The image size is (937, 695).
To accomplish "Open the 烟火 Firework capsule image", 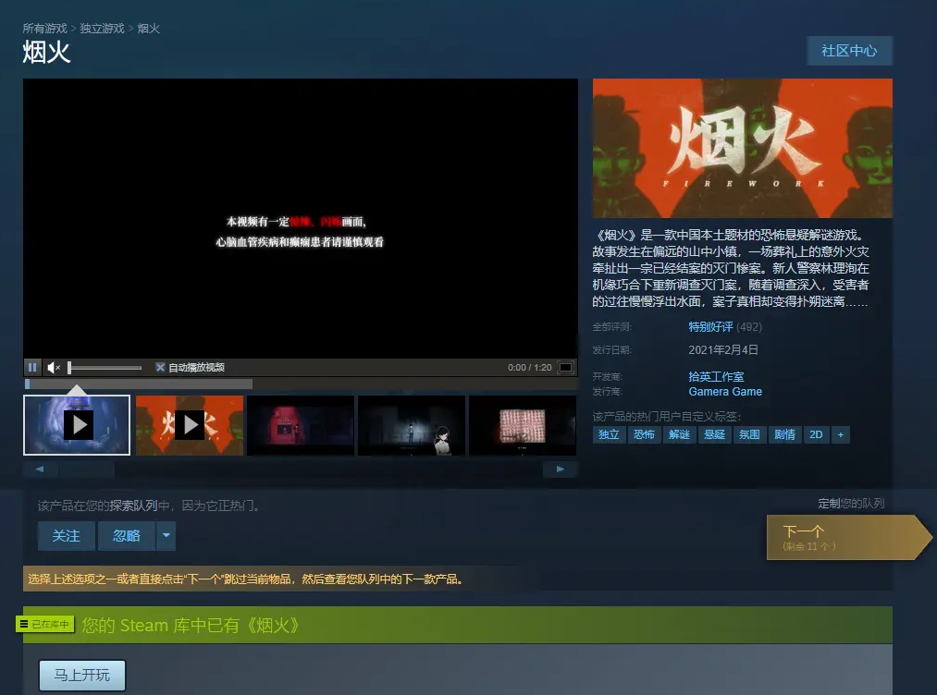I will click(742, 148).
